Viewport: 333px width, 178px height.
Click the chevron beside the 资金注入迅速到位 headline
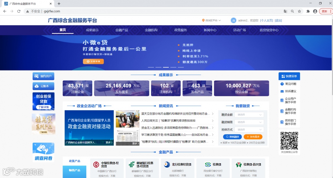click(212, 128)
